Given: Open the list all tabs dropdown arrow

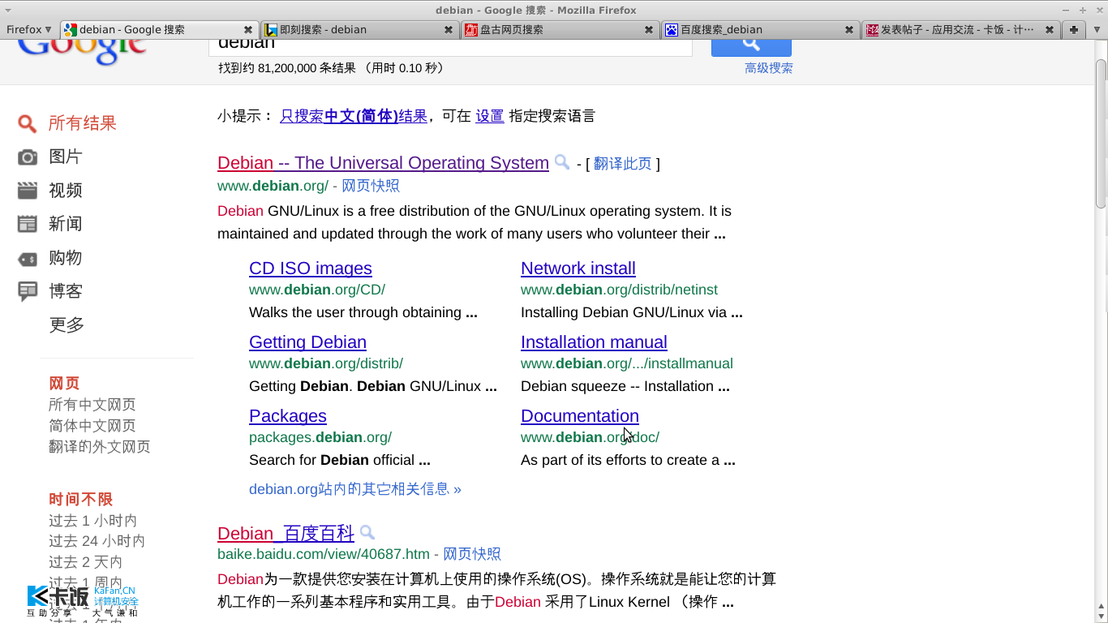Looking at the screenshot, I should click(1097, 29).
